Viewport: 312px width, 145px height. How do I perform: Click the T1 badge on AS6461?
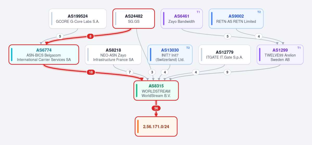pyautogui.click(x=198, y=12)
